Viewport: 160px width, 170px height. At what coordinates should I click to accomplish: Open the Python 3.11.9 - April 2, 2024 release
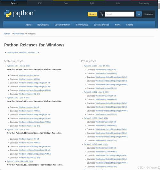pyautogui.click(x=18, y=129)
